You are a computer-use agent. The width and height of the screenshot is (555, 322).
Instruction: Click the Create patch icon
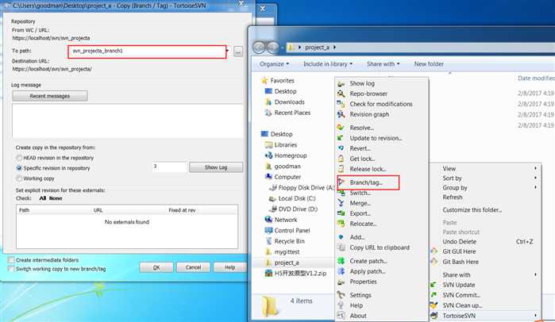(341, 261)
